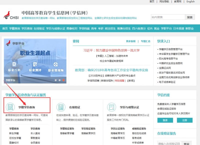
Task: Click the 职业测评 document icon
Action: coord(35,64)
